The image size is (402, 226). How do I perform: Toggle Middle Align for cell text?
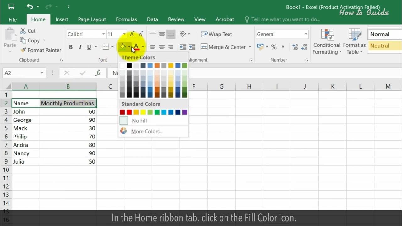162,34
